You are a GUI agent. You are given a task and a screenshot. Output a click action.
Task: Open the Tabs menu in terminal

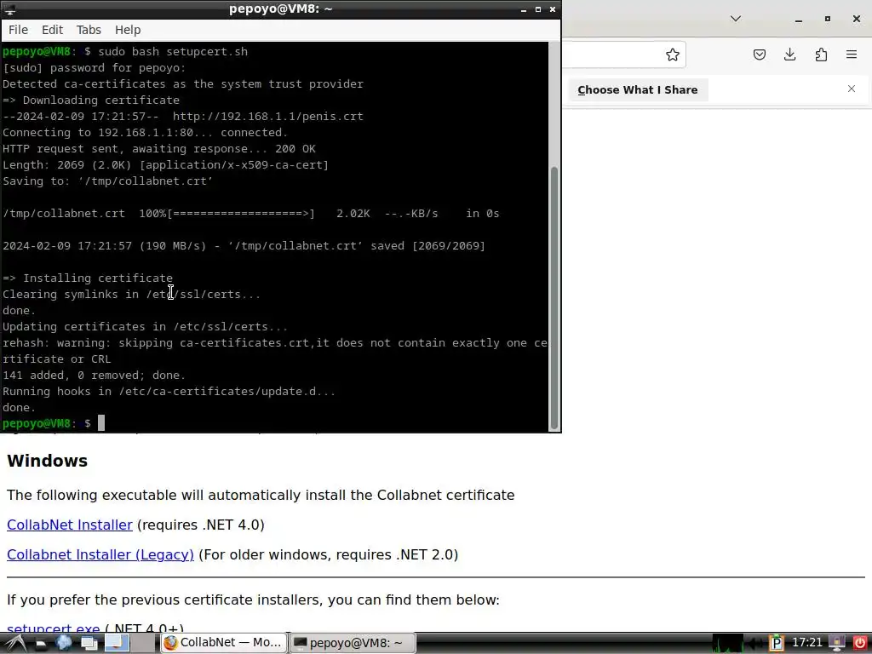click(x=89, y=30)
